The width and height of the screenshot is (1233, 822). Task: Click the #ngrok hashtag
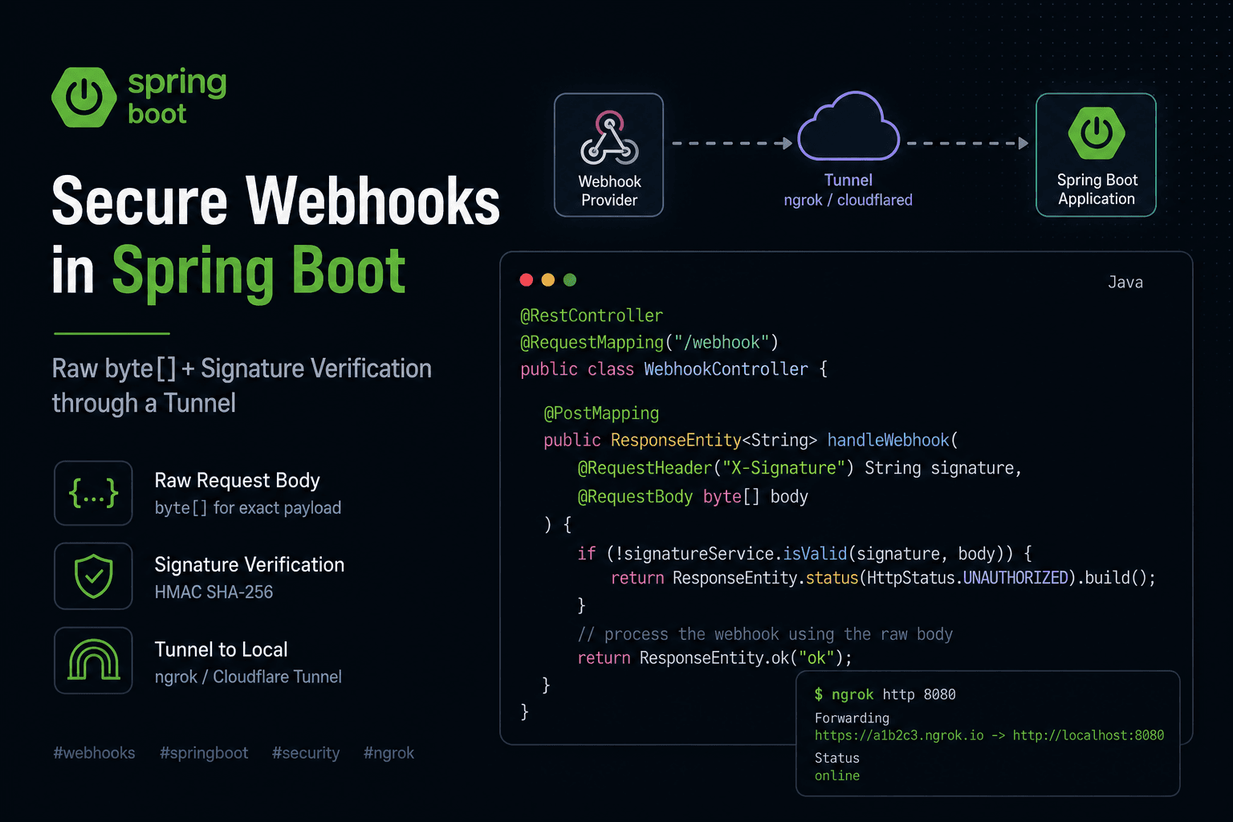[x=389, y=753]
